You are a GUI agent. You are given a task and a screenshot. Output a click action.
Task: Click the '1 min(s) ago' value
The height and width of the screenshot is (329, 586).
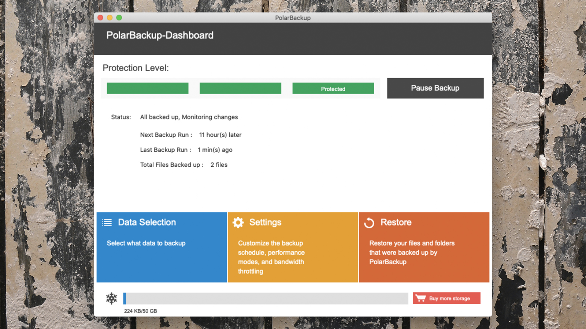(215, 150)
